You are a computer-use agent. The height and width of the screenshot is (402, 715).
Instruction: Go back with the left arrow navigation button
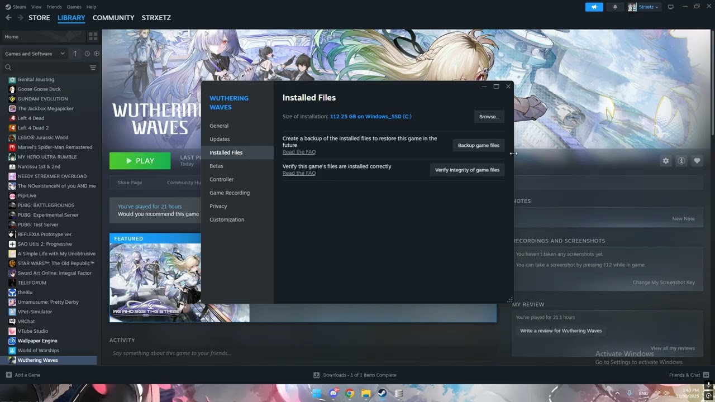click(8, 18)
